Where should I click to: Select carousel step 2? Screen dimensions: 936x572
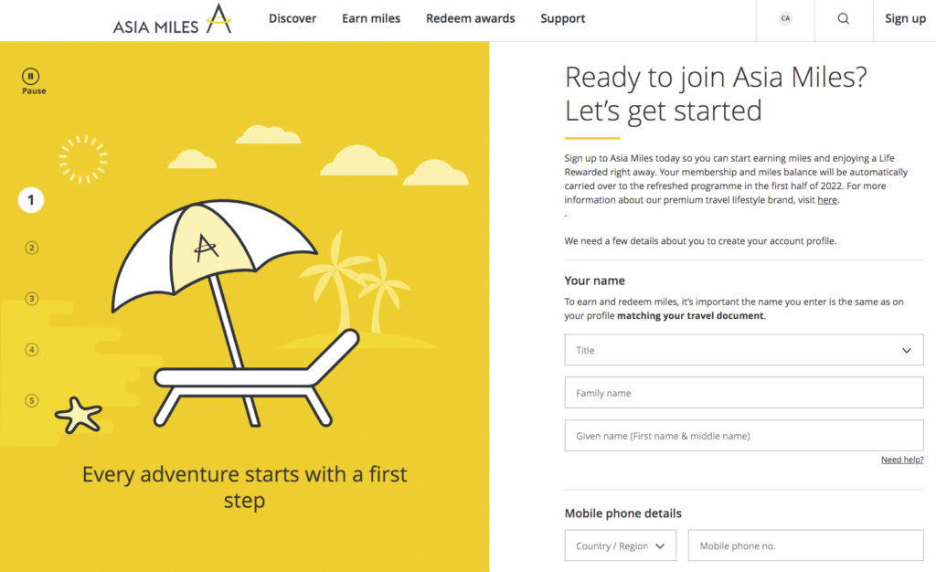click(32, 248)
